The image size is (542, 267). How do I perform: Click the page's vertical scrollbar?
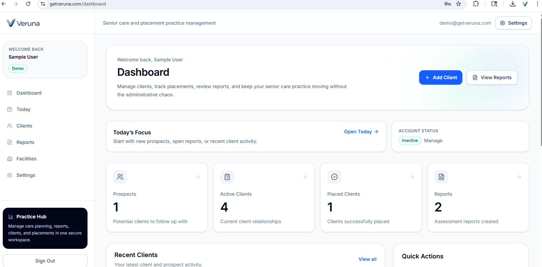(541, 82)
